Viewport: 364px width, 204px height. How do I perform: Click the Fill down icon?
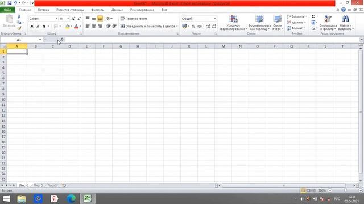click(x=313, y=22)
